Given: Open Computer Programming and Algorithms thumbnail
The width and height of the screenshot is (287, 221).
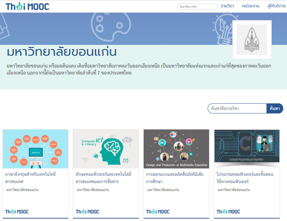Looking at the screenshot, I should pyautogui.click(x=247, y=149).
